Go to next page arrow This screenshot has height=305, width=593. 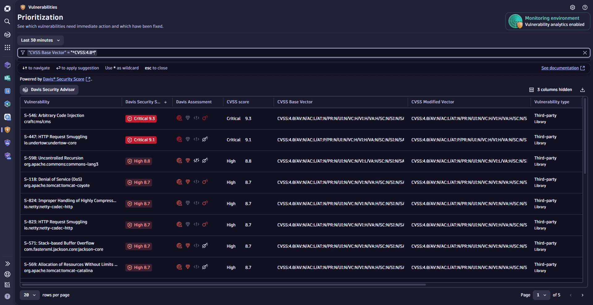pos(582,295)
